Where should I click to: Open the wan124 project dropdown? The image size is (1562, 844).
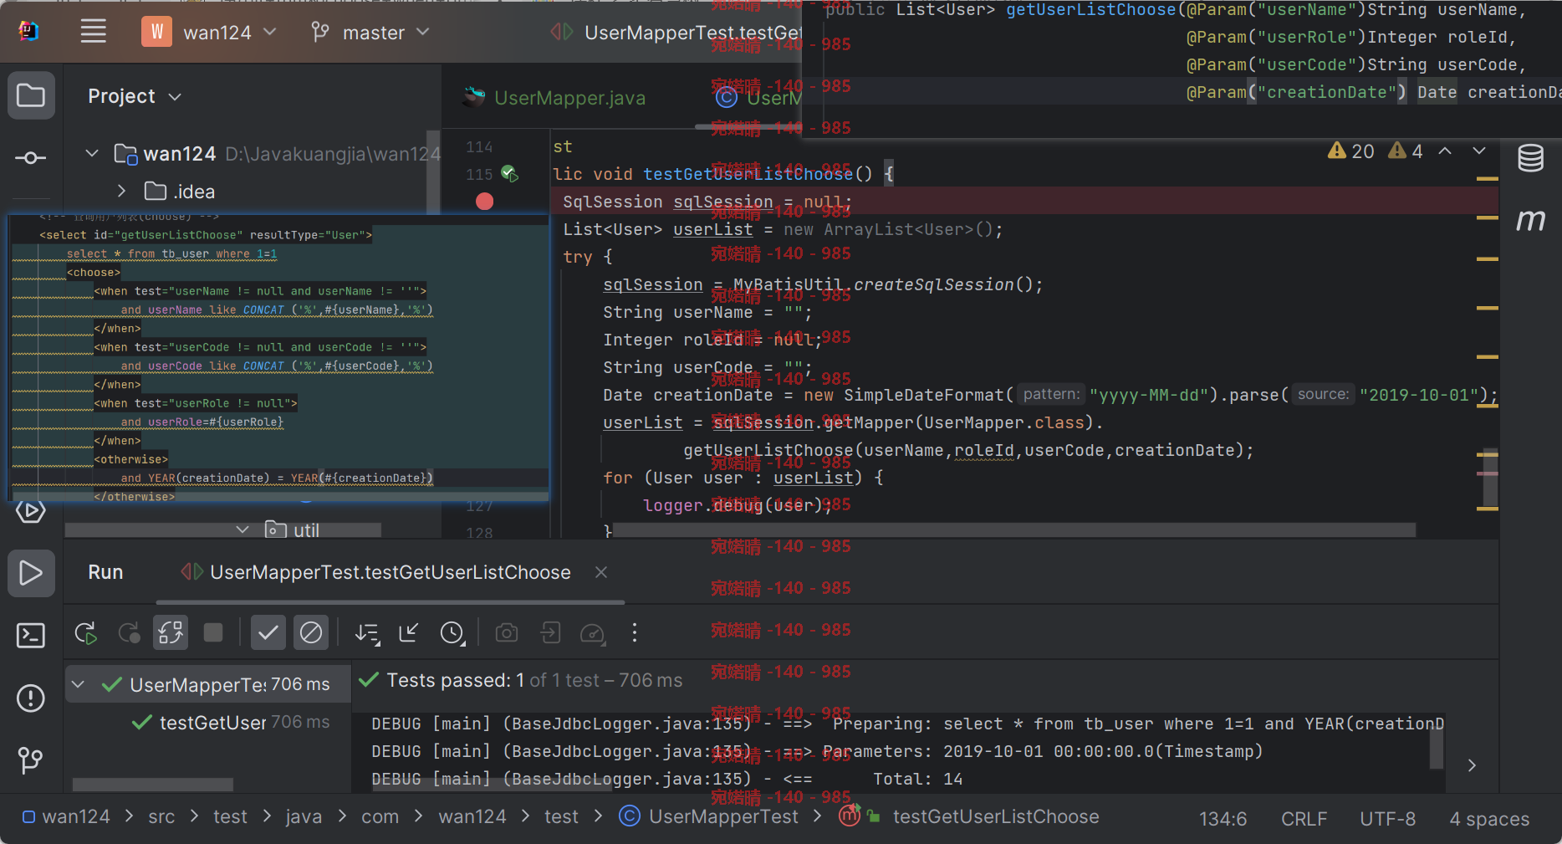click(211, 33)
